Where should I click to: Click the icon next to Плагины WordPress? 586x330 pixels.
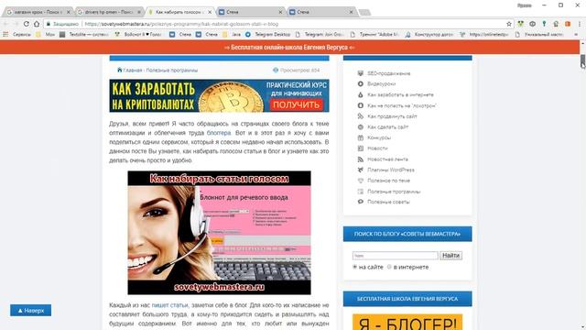coord(360,170)
